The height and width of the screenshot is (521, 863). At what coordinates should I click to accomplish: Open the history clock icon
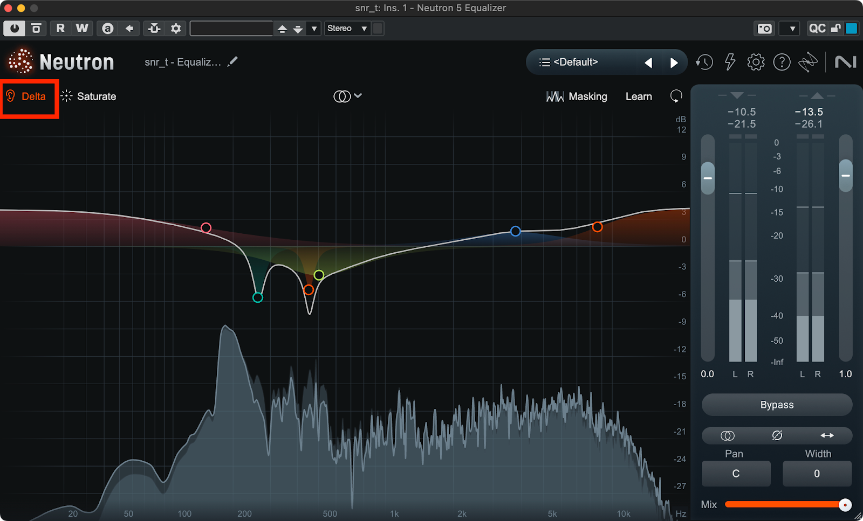[x=704, y=62]
